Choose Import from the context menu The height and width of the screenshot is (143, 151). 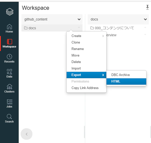pos(86,68)
